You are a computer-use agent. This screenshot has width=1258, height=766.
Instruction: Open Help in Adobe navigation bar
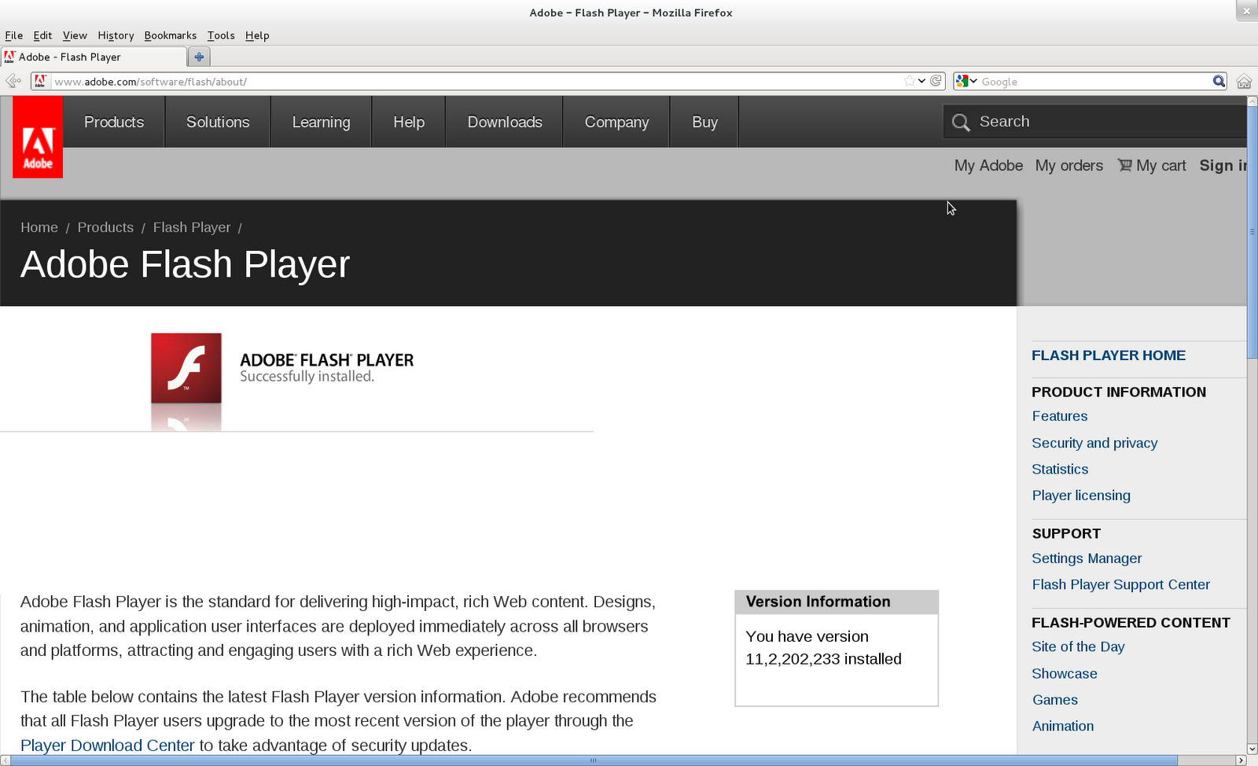(x=409, y=122)
